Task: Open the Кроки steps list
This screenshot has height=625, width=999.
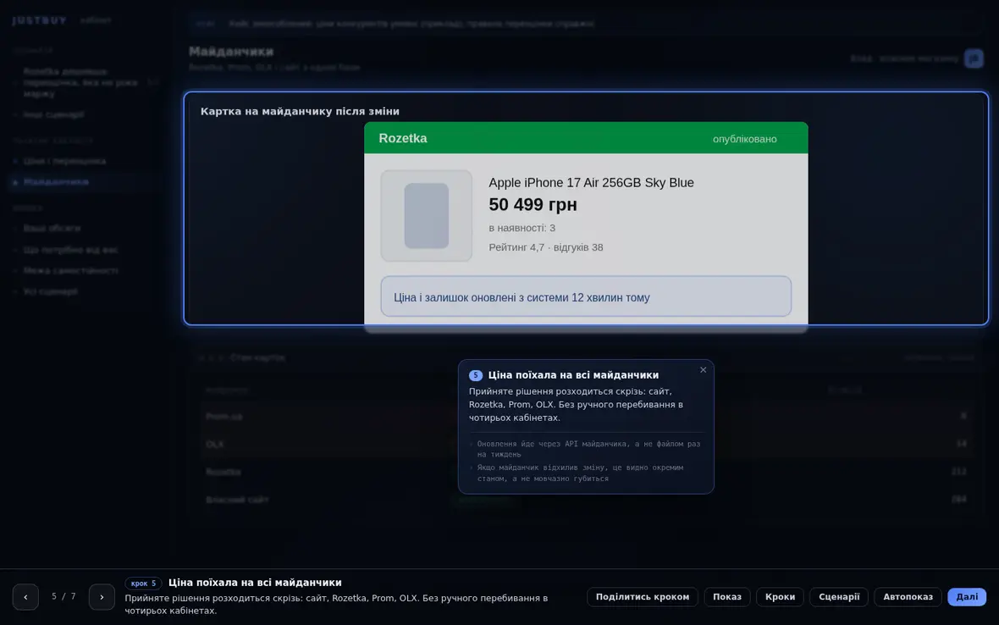Action: click(x=780, y=597)
